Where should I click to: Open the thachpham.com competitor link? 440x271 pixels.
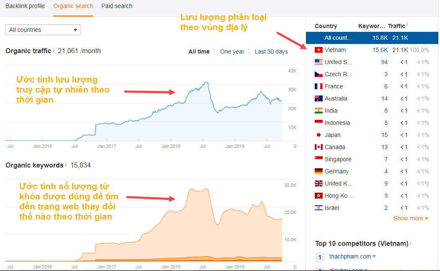pos(350,256)
